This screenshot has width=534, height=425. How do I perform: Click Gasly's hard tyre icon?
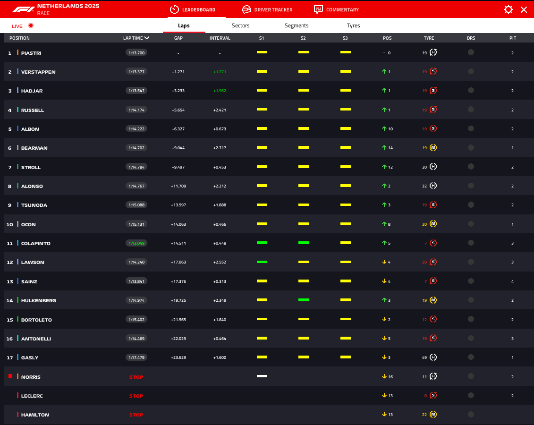pos(433,357)
